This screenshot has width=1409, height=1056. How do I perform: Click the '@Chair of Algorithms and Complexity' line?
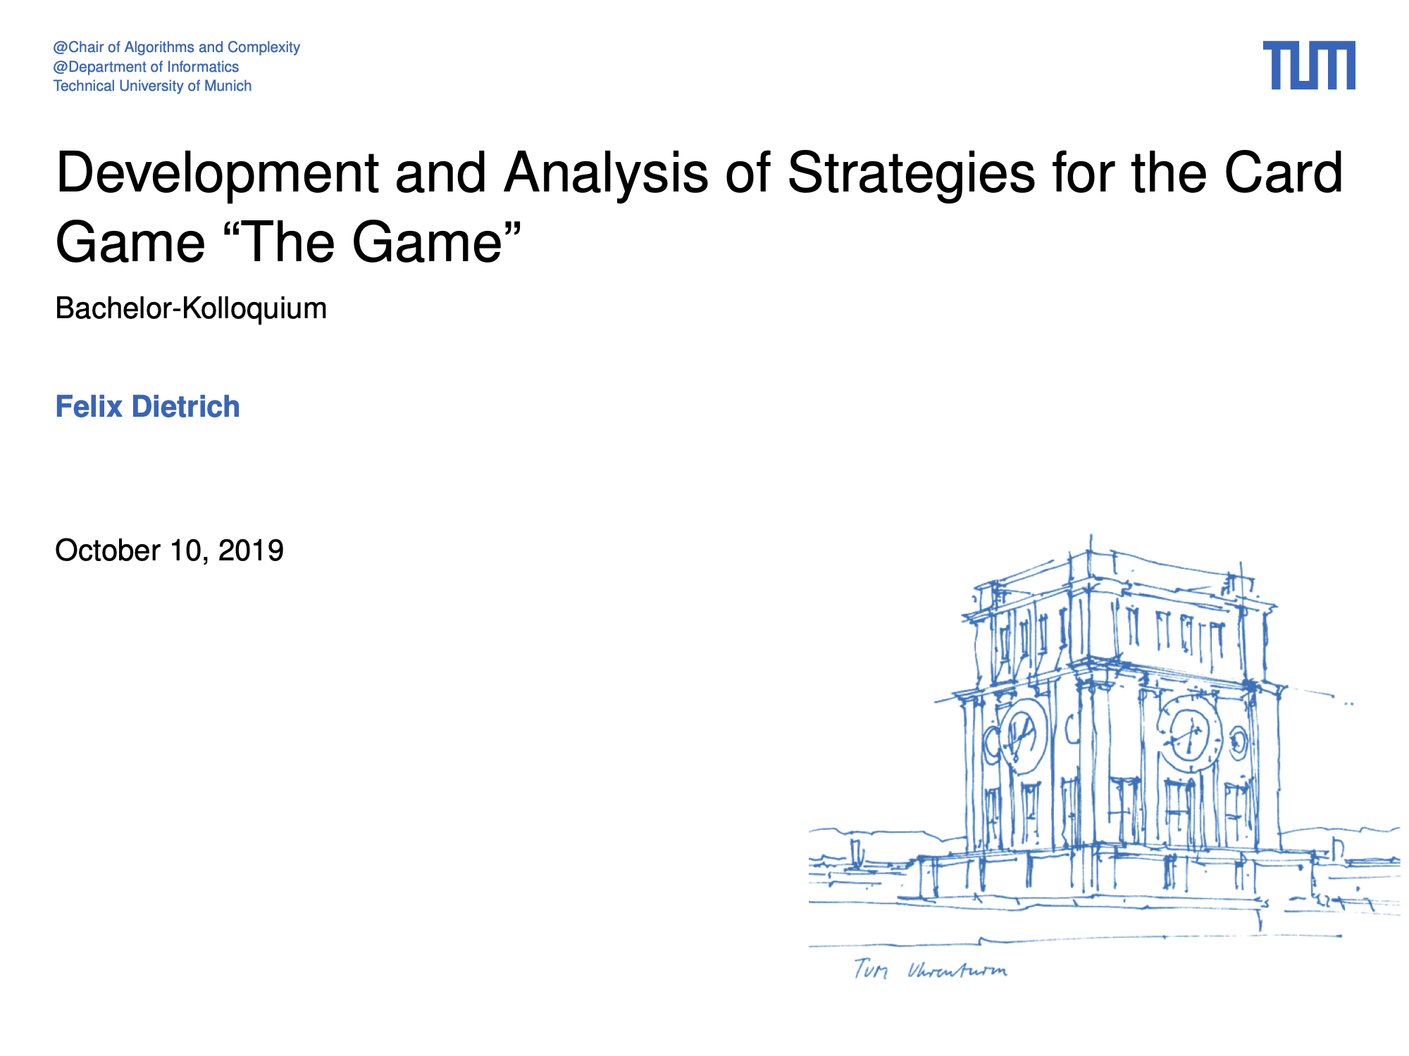(177, 47)
